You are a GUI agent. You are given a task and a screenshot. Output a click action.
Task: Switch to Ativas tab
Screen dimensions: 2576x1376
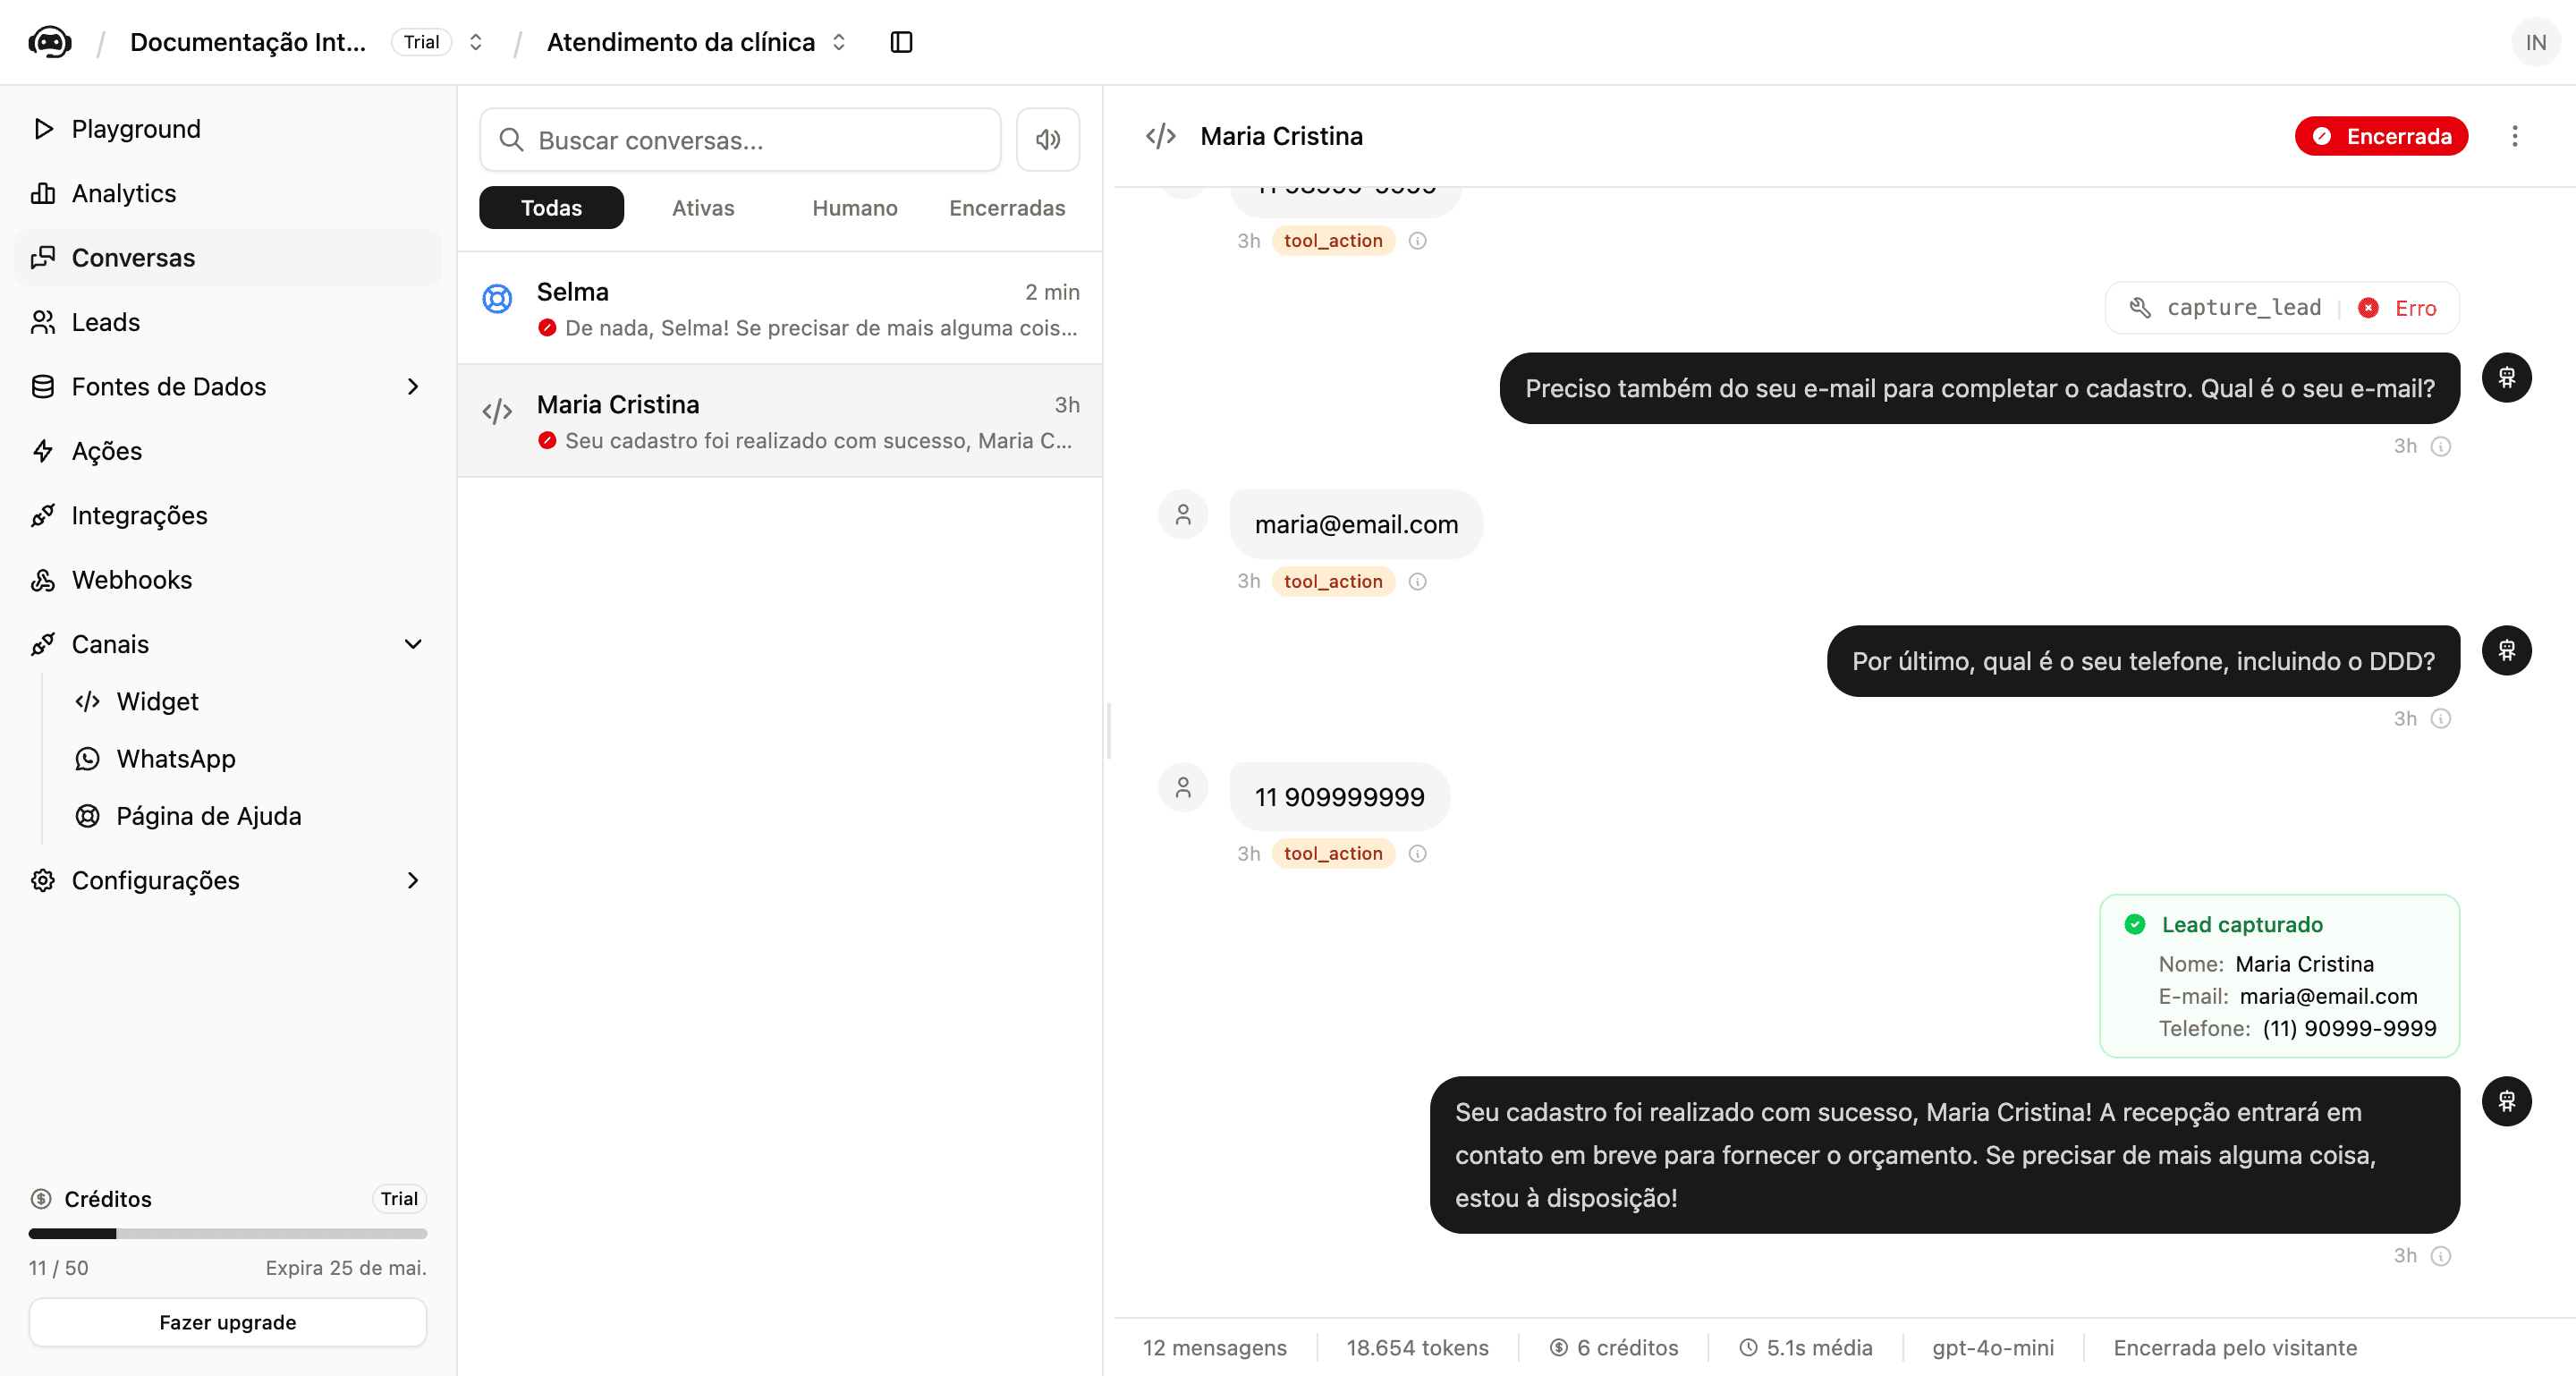click(x=703, y=208)
